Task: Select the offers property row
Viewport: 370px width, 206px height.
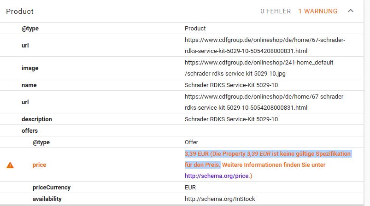Action: click(x=182, y=131)
